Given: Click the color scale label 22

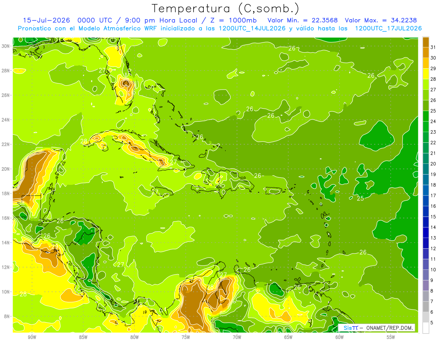Looking at the screenshot, I should point(433,142).
